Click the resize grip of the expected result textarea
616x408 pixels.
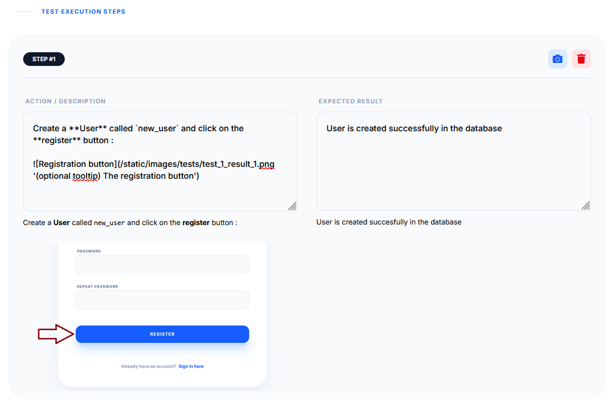pyautogui.click(x=586, y=206)
